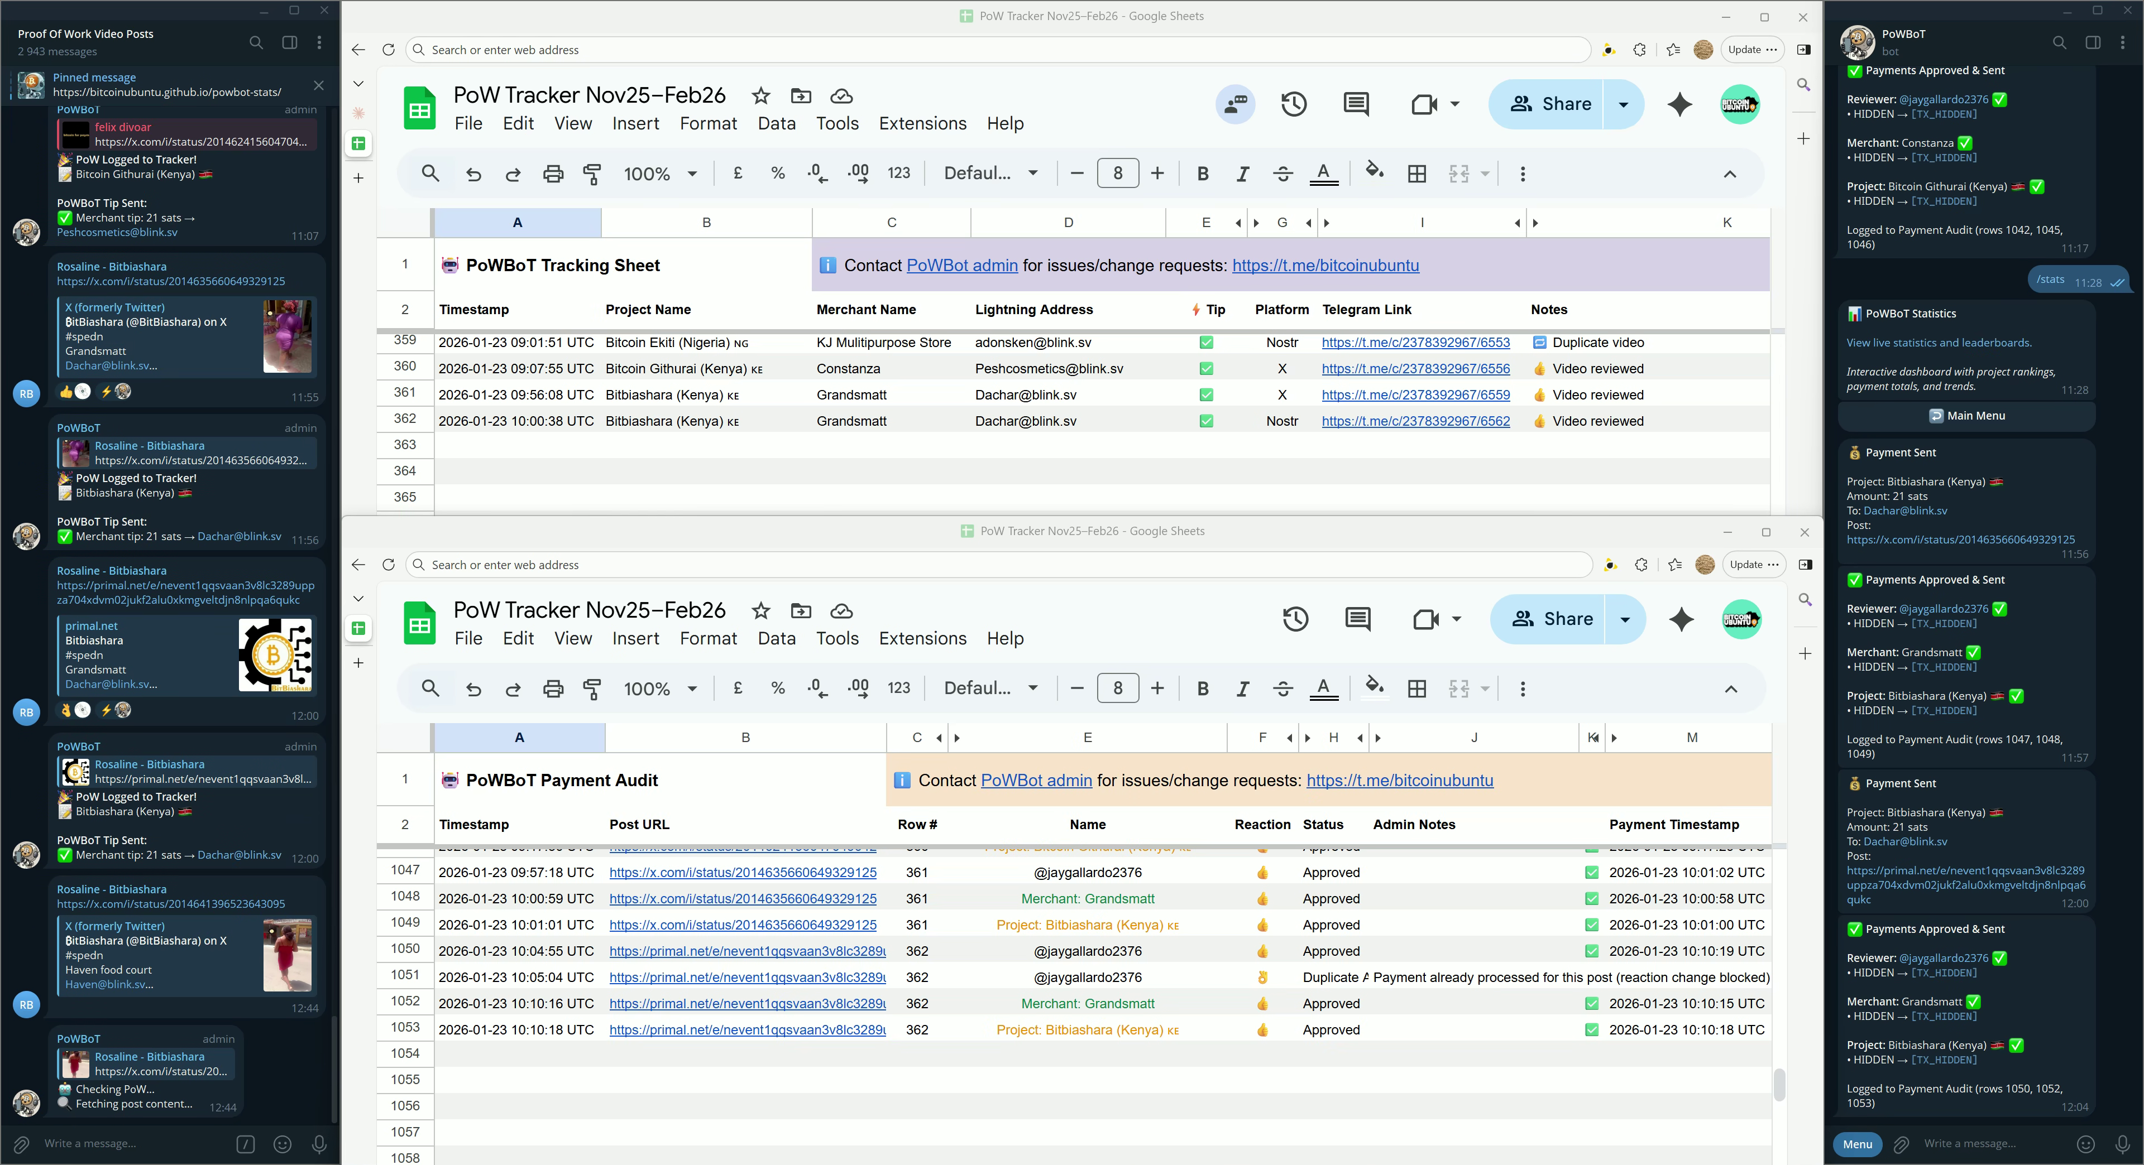Toggle tip checkbox in tracker row 361
This screenshot has height=1165, width=2144.
point(1206,395)
